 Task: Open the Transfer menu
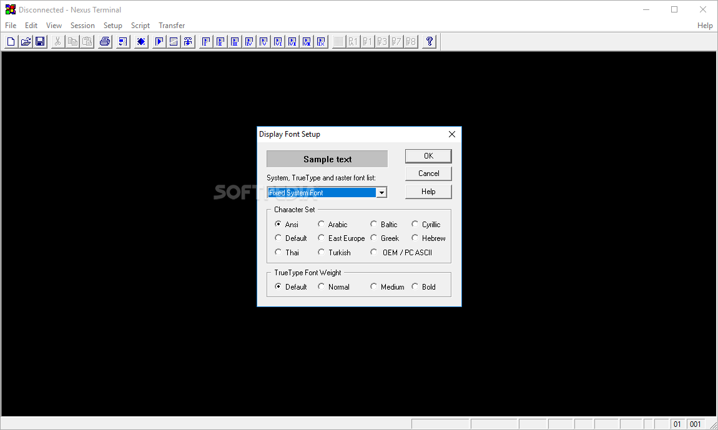tap(172, 25)
